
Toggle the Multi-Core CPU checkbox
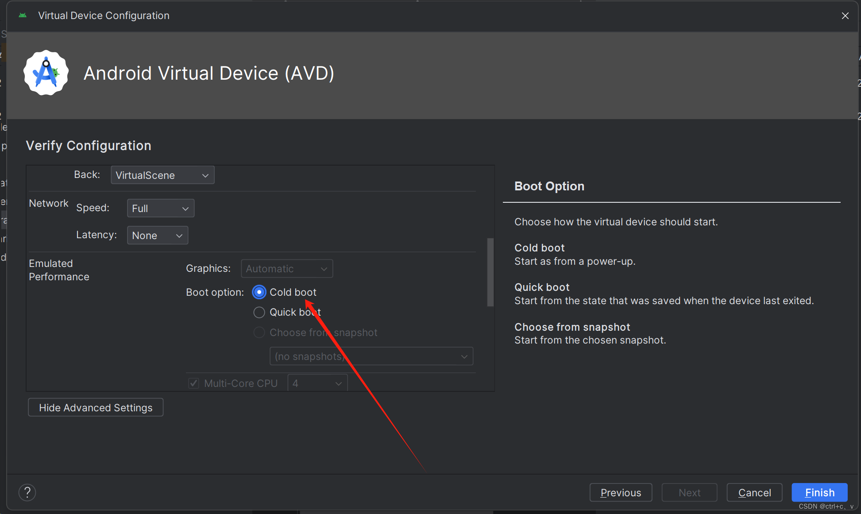pyautogui.click(x=193, y=383)
